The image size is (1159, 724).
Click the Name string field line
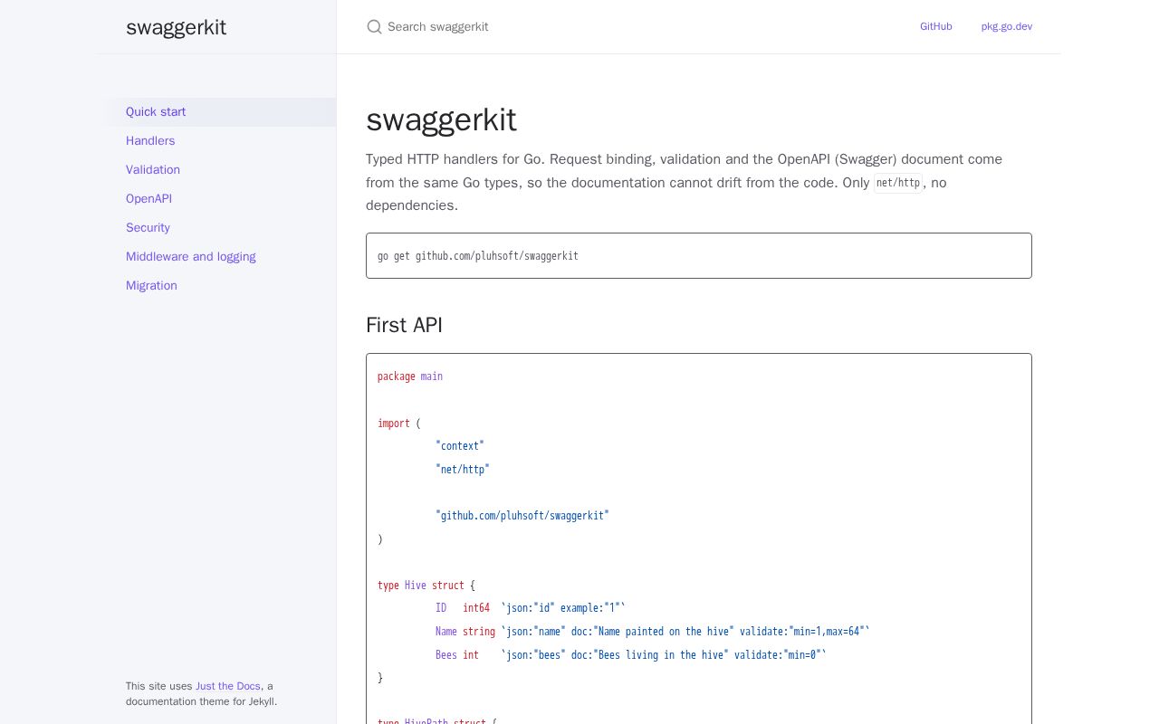pyautogui.click(x=653, y=632)
